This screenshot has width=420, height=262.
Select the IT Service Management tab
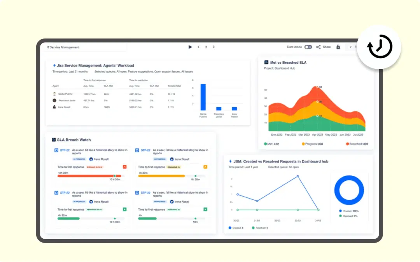(62, 47)
